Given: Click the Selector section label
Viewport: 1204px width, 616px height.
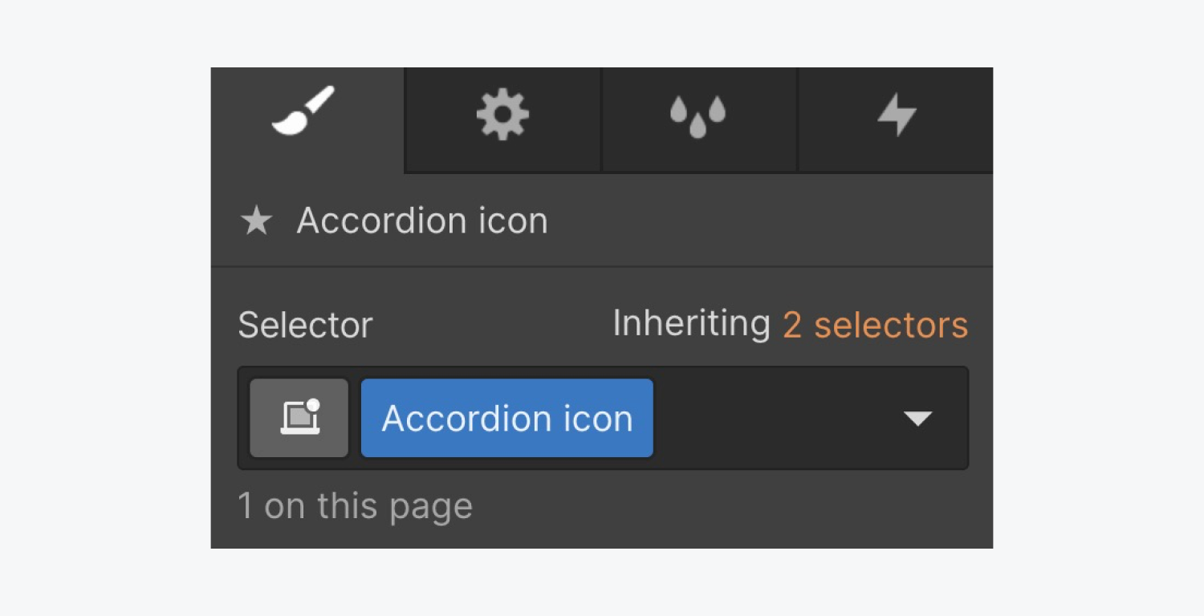Looking at the screenshot, I should [305, 323].
